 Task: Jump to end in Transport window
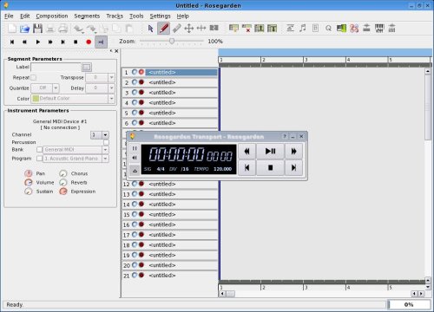(293, 167)
